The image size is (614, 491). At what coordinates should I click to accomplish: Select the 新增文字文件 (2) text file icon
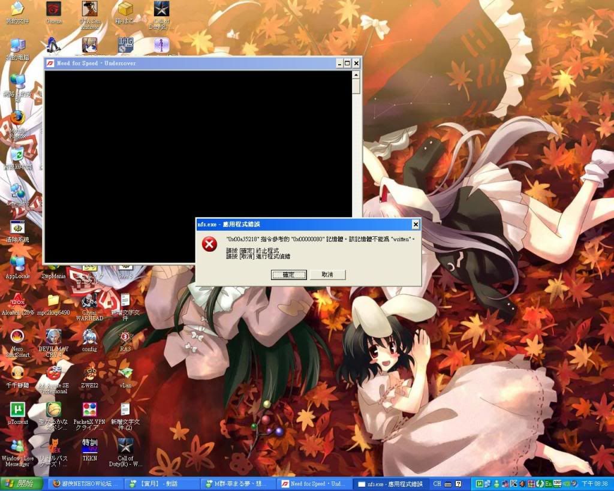click(x=125, y=416)
